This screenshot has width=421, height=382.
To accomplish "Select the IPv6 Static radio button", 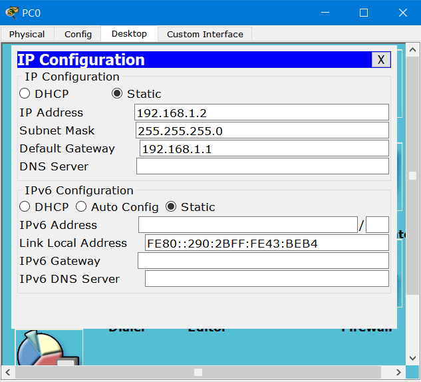I will pos(171,207).
